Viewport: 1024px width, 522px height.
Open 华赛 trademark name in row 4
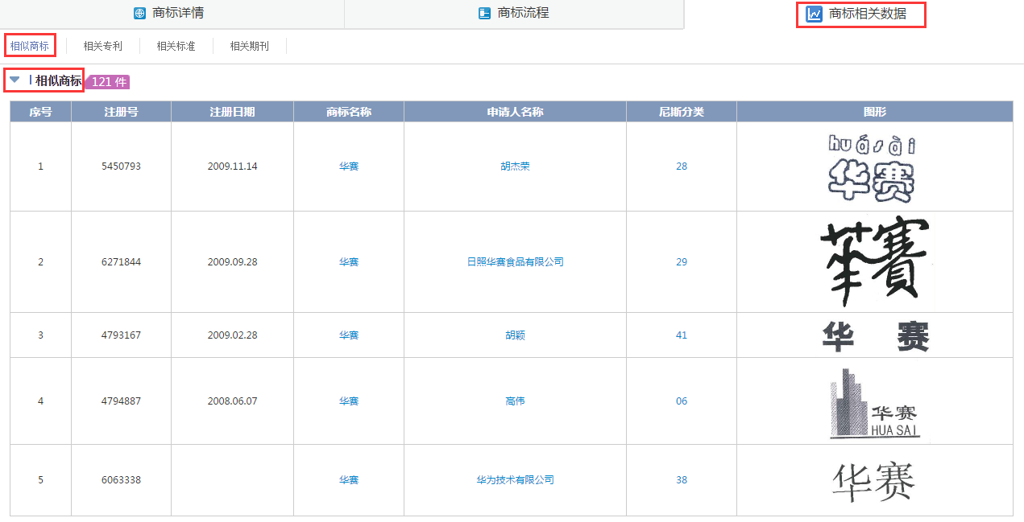point(349,401)
